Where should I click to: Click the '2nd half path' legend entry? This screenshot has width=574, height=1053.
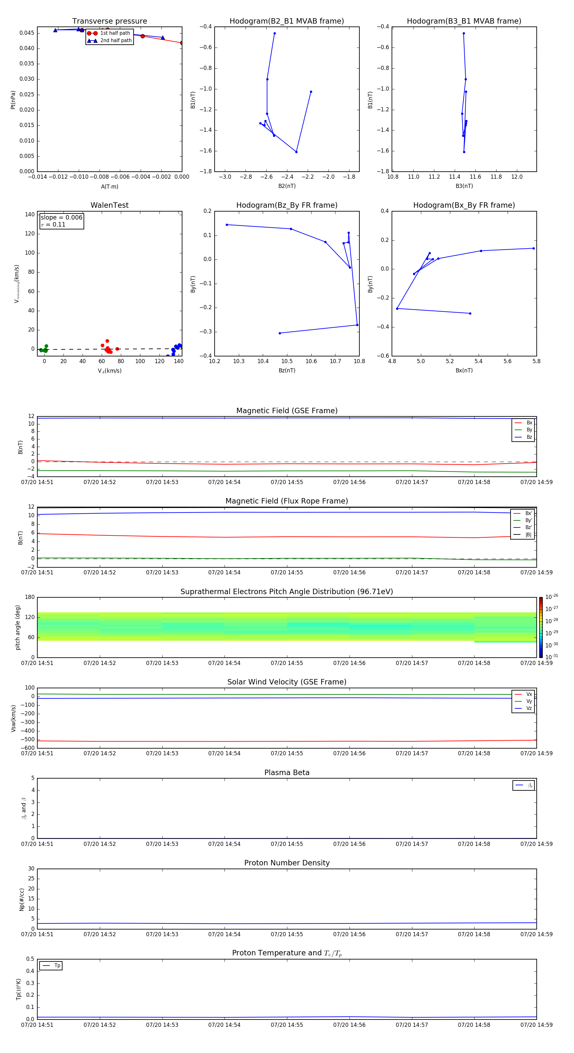[109, 41]
